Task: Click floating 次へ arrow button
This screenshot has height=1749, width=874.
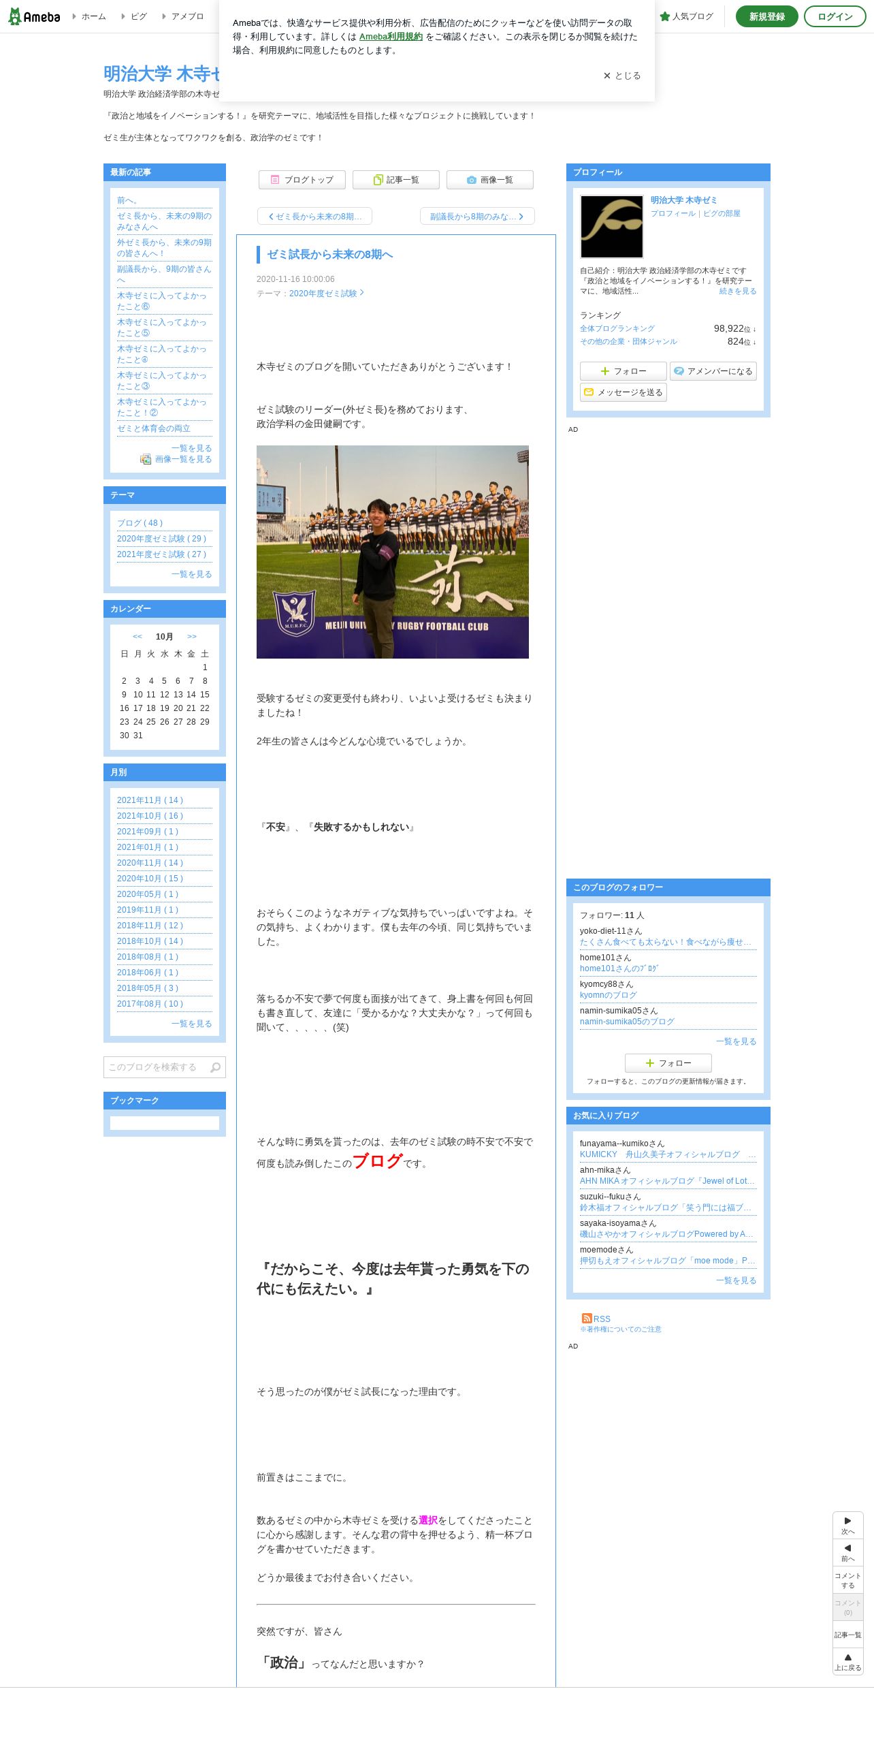Action: point(847,1526)
